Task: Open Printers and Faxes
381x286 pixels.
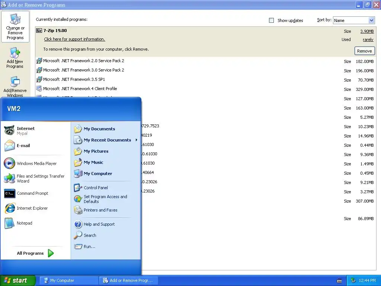Action: click(x=106, y=210)
